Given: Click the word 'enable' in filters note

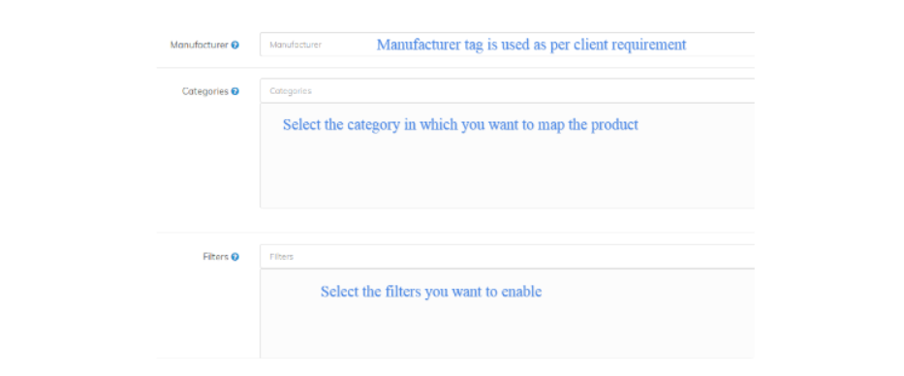Looking at the screenshot, I should 521,292.
